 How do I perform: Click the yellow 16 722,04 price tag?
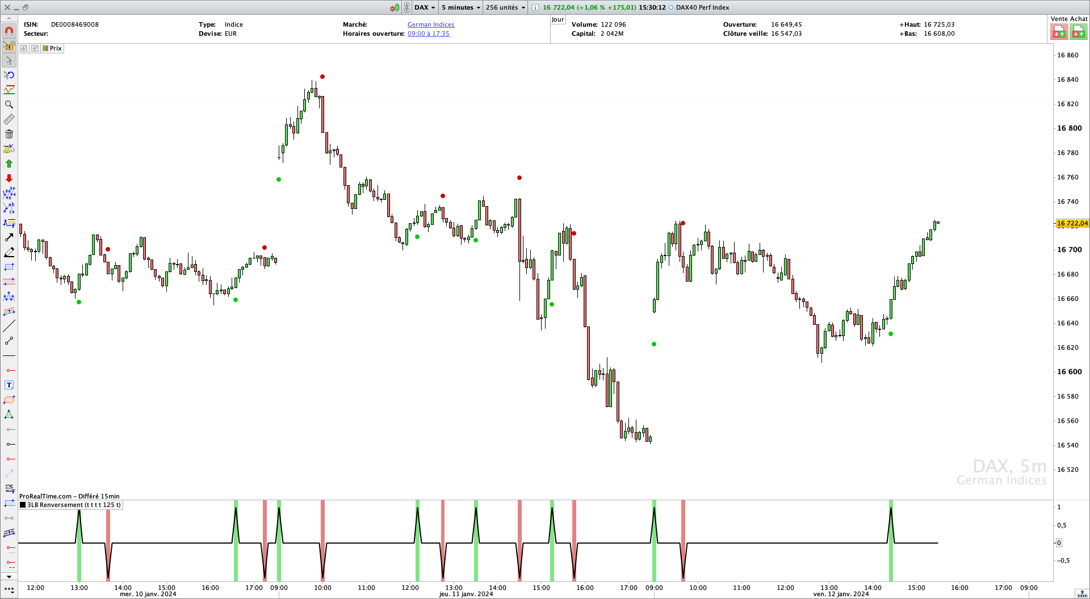click(x=1072, y=223)
